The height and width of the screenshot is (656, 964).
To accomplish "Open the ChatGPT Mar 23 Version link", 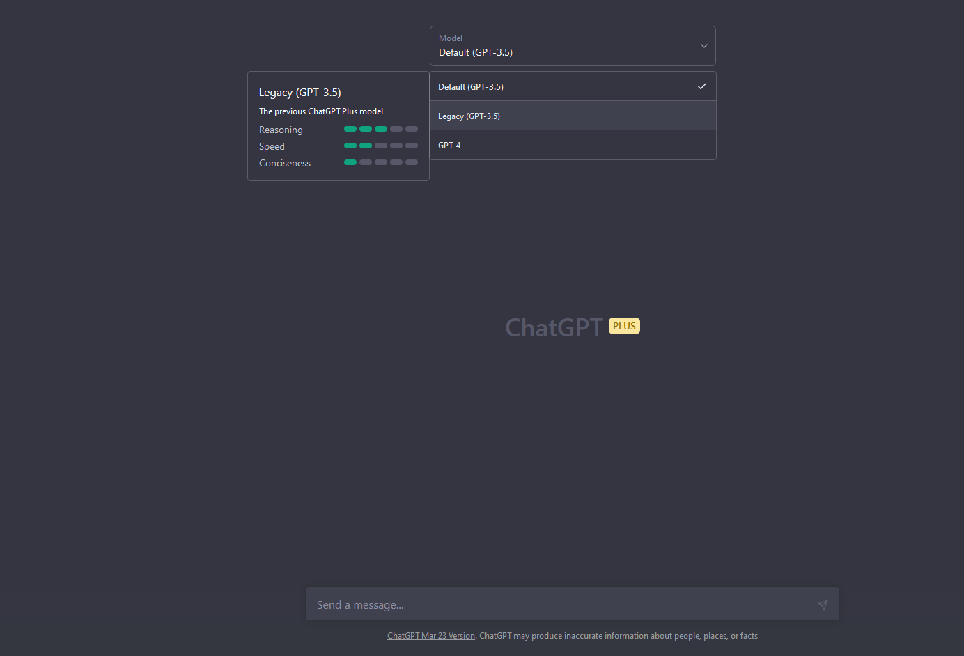I will point(431,636).
